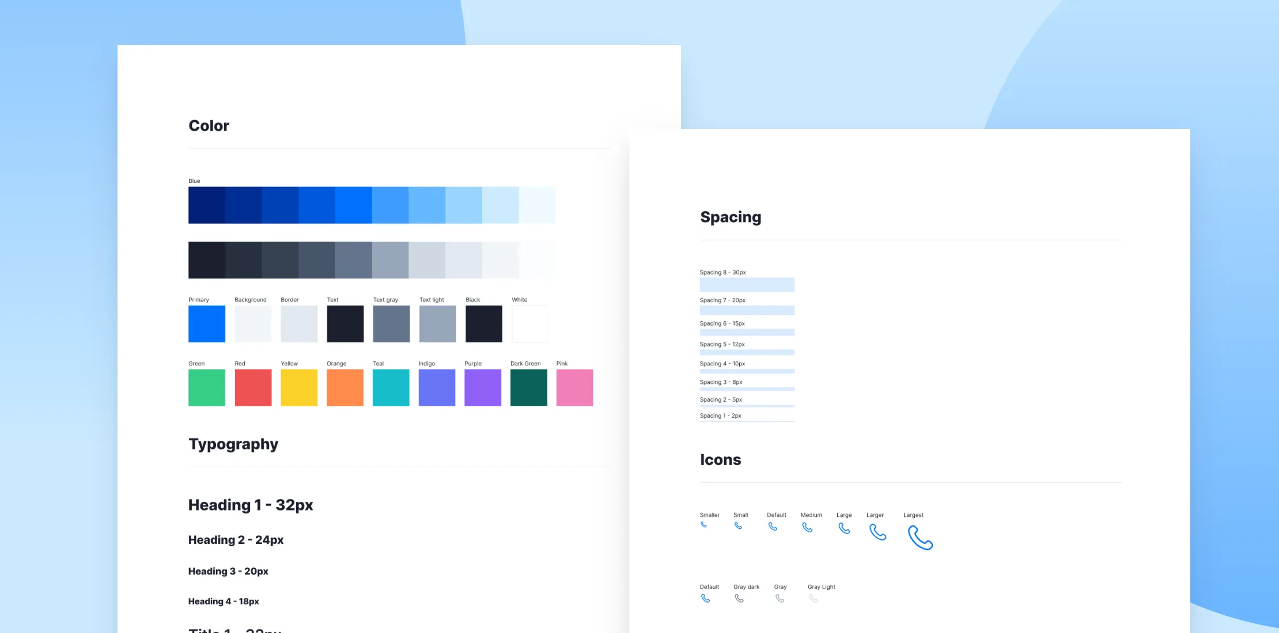Click the Purple color swatch

point(483,388)
